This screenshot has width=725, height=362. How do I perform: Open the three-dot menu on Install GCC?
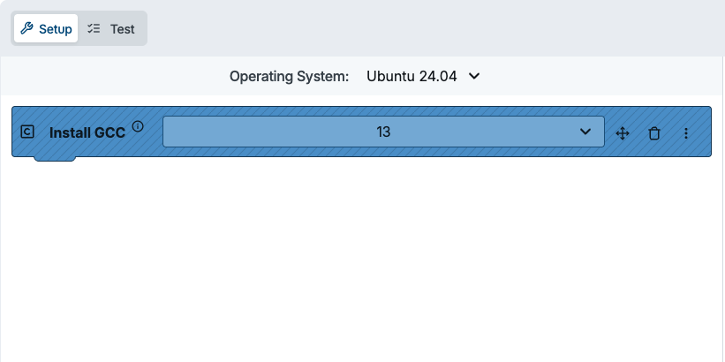(686, 133)
